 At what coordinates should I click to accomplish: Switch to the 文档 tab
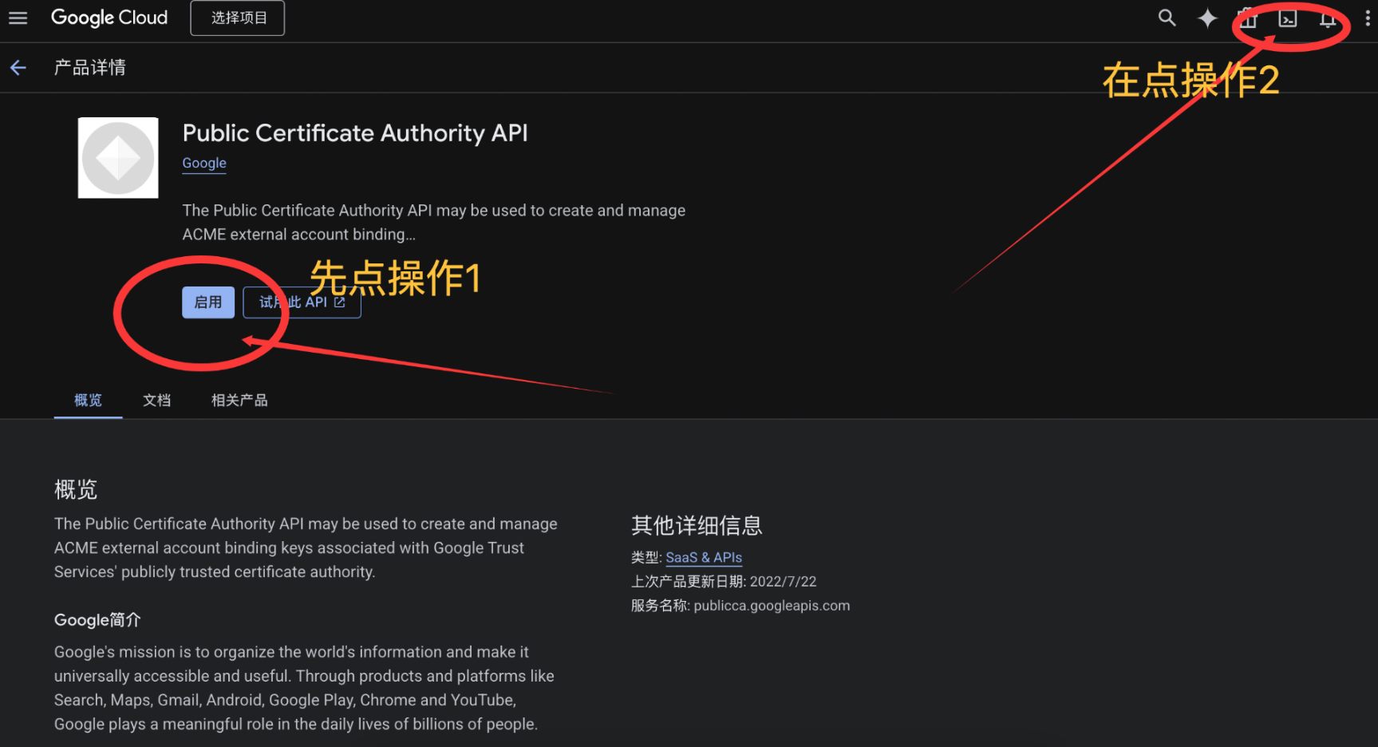(157, 400)
